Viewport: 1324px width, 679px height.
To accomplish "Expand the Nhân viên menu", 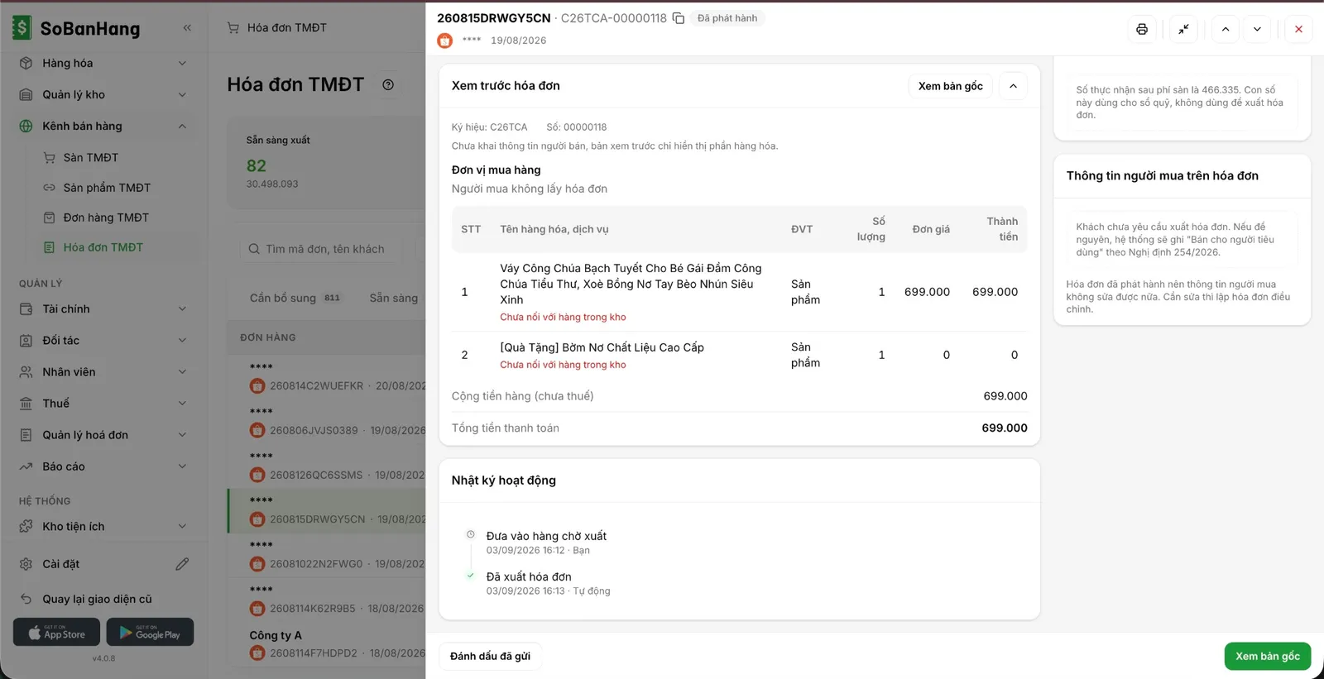I will pyautogui.click(x=182, y=372).
